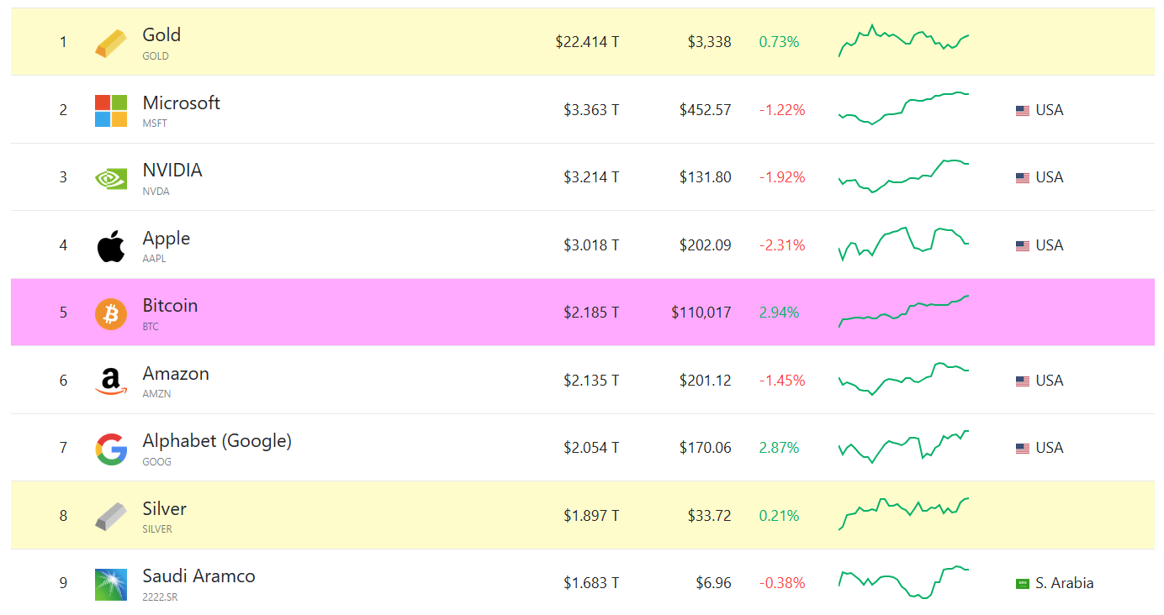Click the Microsoft logo icon
Screen dimensions: 1164x615
111,110
